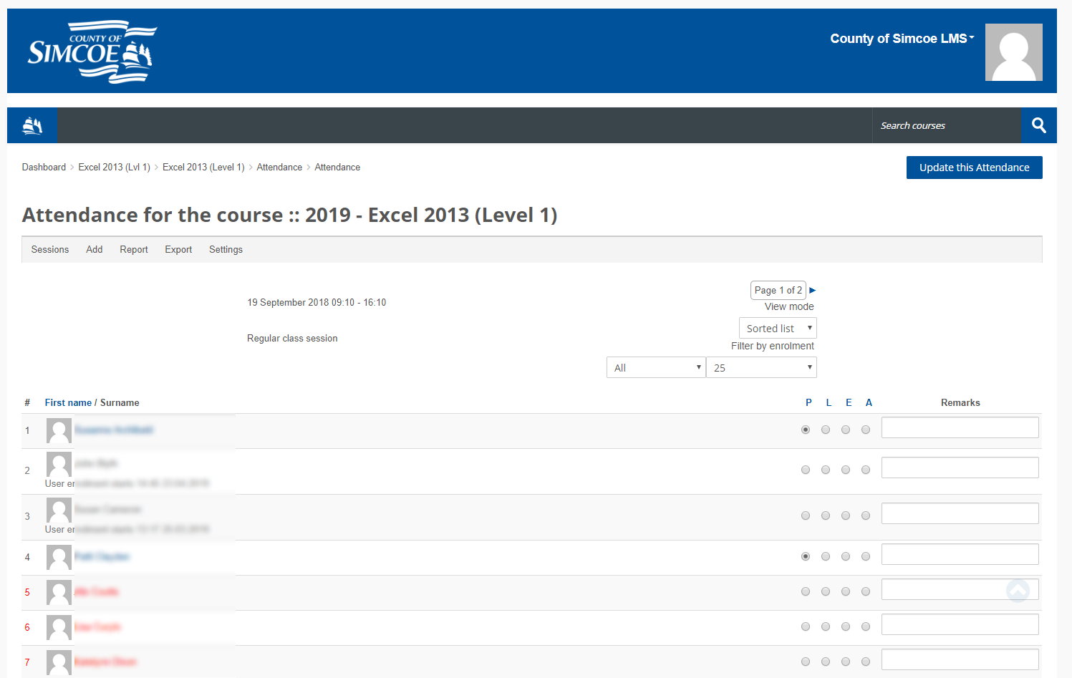This screenshot has width=1072, height=678.
Task: Mark row 3 as E (excused)
Action: point(846,515)
